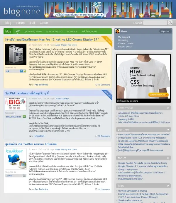
Task: Click the search magnifier icon
Action: (x=170, y=23)
